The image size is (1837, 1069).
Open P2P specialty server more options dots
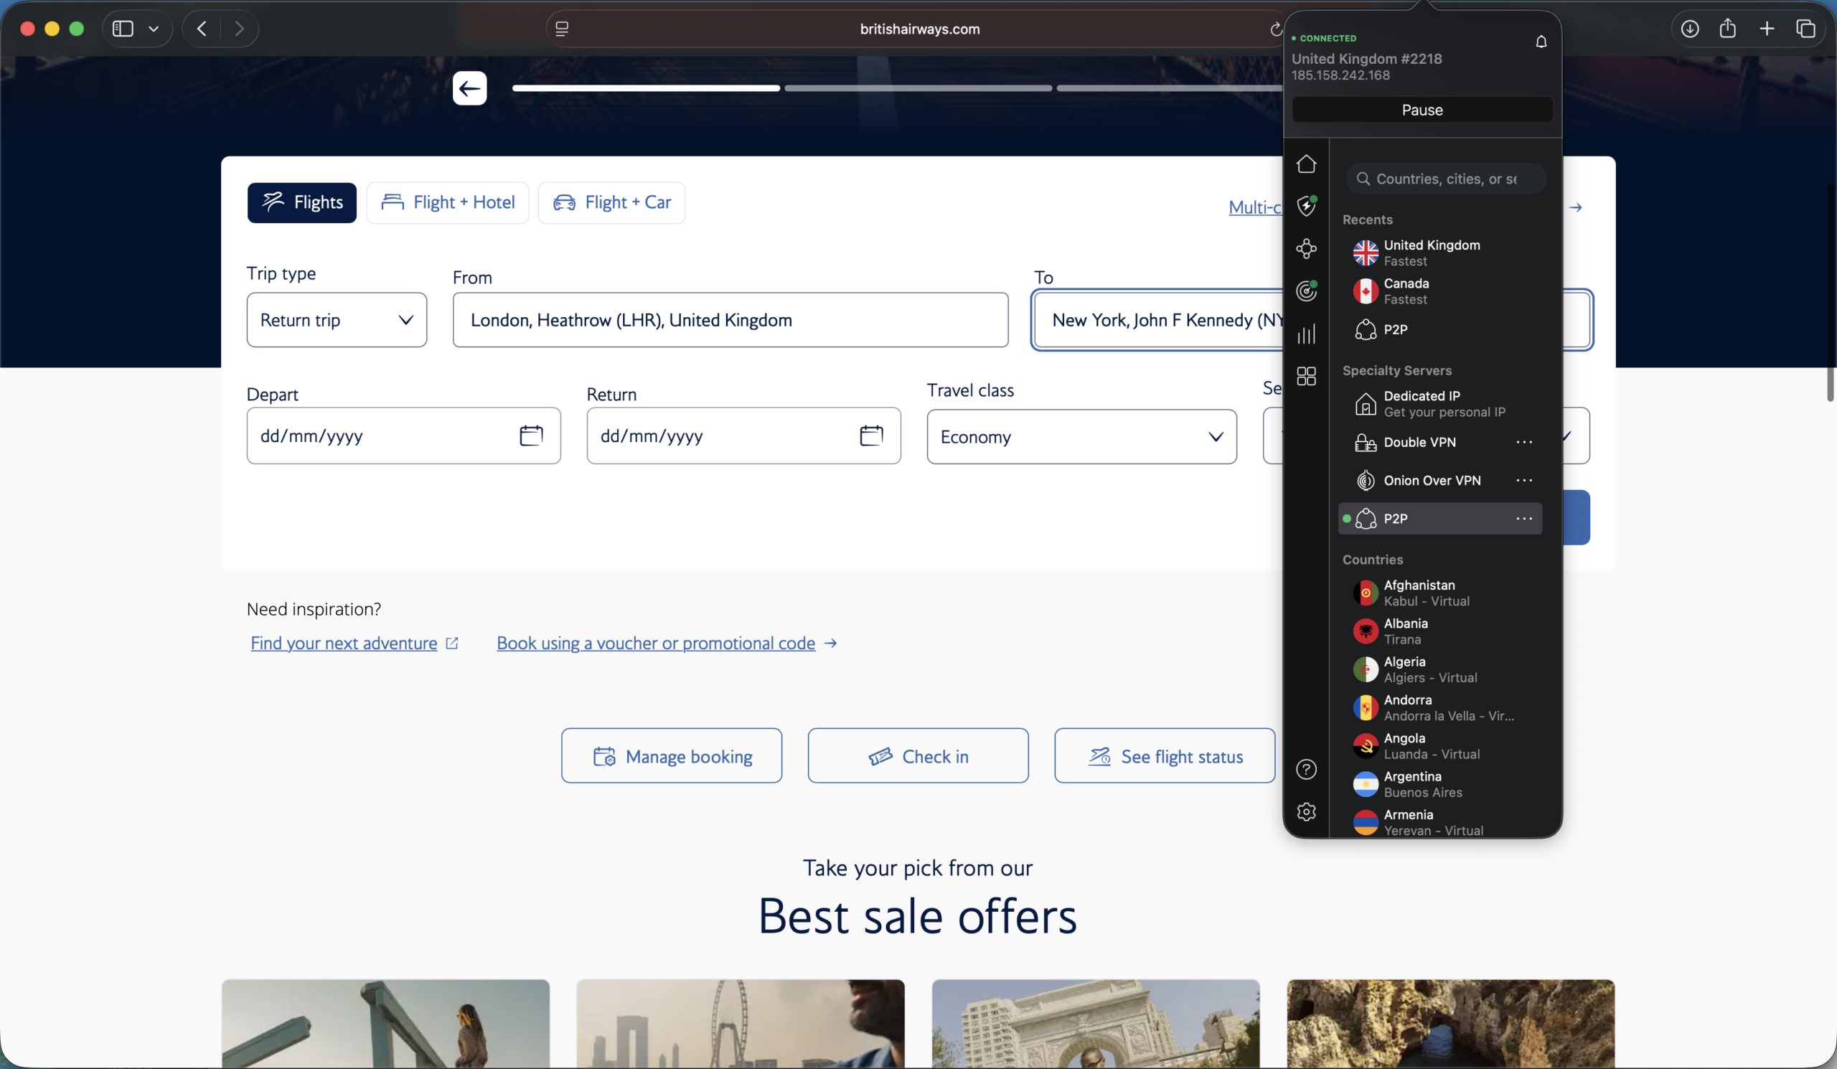click(x=1524, y=519)
